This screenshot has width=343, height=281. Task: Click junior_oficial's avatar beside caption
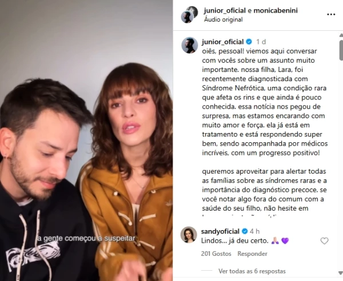click(190, 45)
